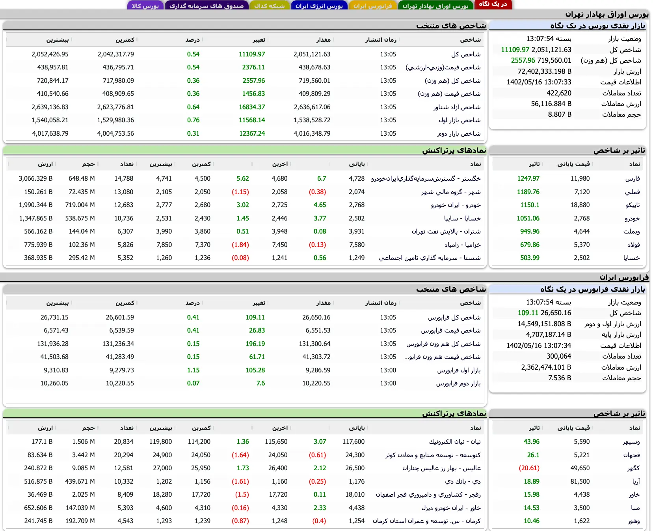The height and width of the screenshot is (531, 653).
Task: Select 'كگهر' in Farabourse index impact table
Action: [634, 468]
